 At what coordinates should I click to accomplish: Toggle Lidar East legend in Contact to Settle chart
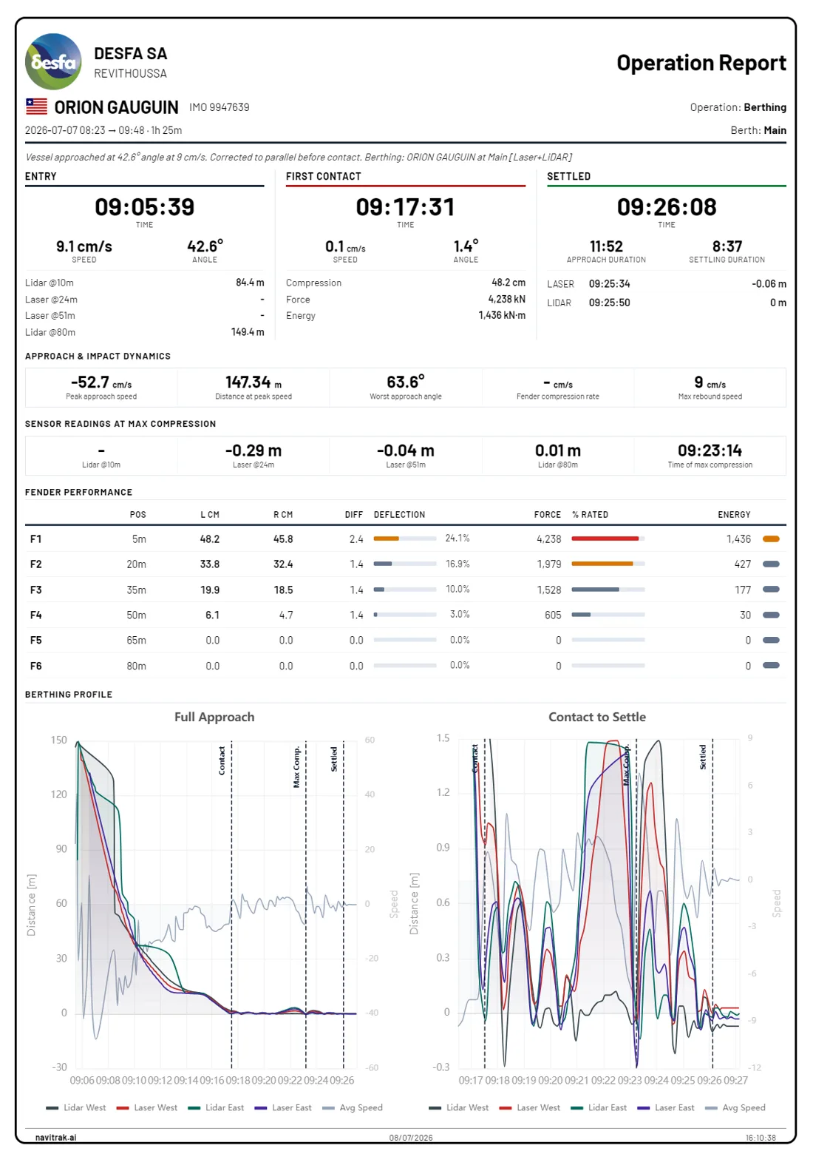599,1107
